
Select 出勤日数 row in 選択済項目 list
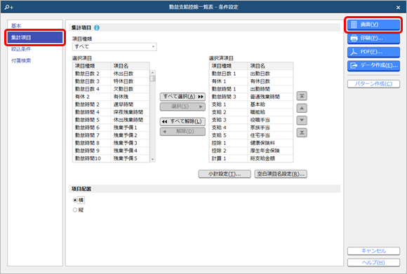(x=251, y=74)
